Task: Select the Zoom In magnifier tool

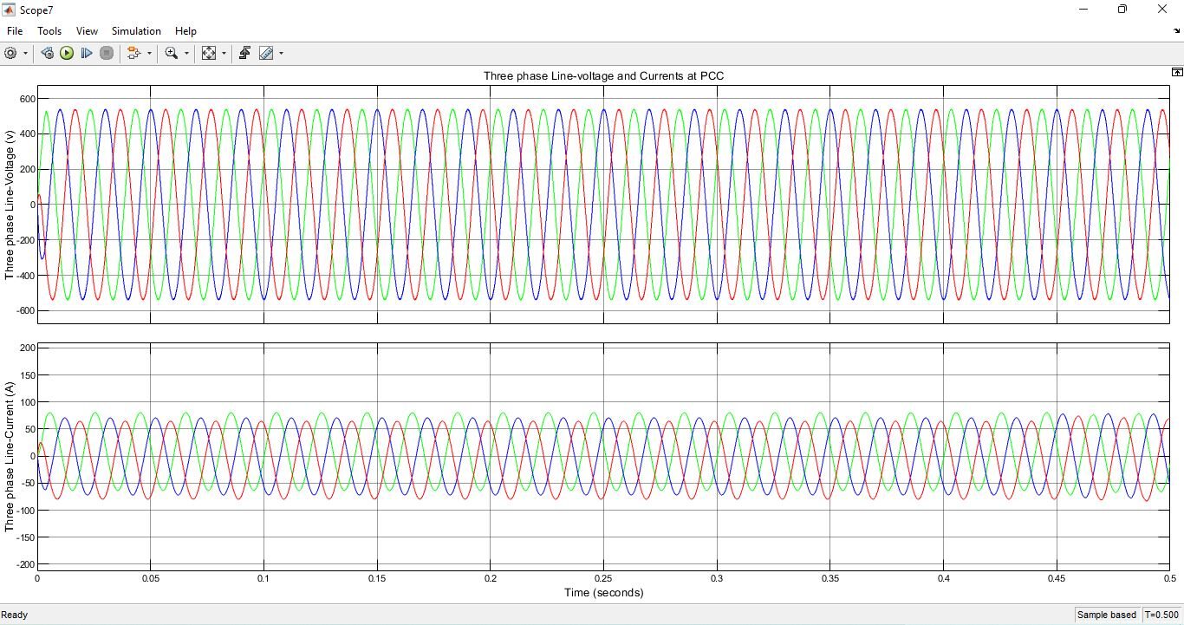Action: [172, 53]
